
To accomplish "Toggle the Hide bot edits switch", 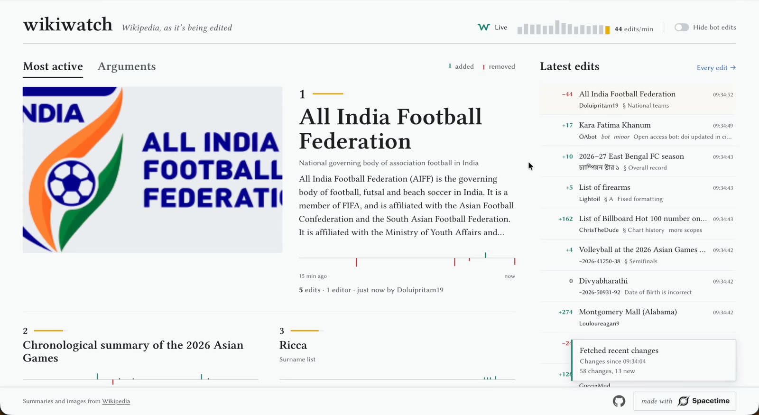I will [x=682, y=28].
